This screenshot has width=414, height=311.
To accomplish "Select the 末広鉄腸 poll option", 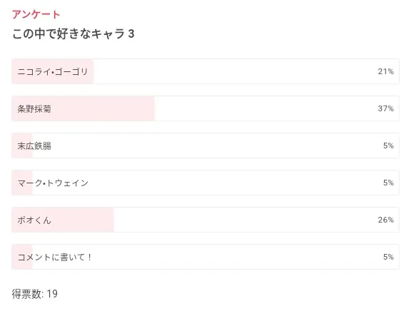I will [205, 146].
